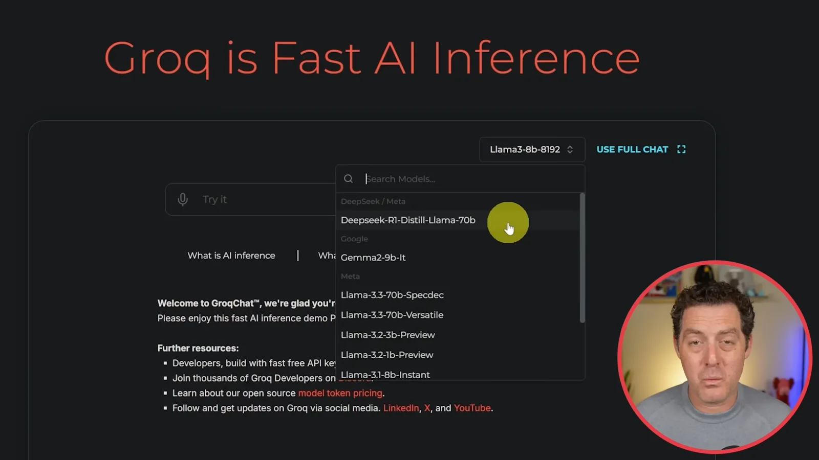Image resolution: width=819 pixels, height=460 pixels.
Task: Visit the LinkedIn link
Action: click(x=401, y=408)
